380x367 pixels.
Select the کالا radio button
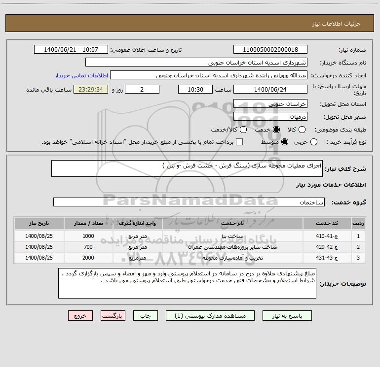point(302,130)
